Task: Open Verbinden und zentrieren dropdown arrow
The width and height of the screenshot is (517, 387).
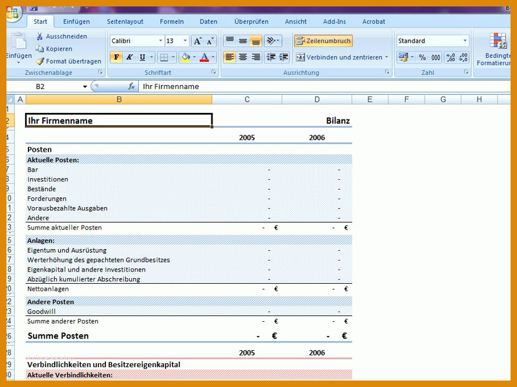Action: (x=386, y=57)
